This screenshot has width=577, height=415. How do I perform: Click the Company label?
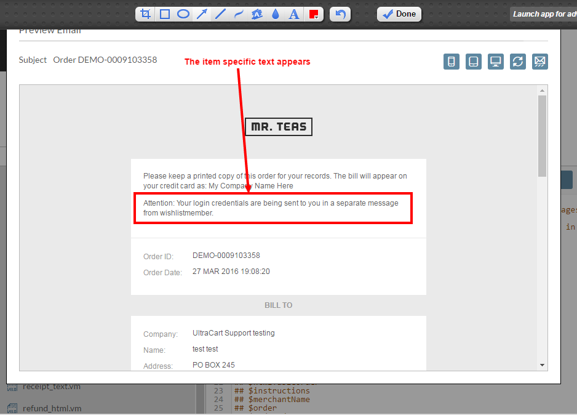click(160, 334)
